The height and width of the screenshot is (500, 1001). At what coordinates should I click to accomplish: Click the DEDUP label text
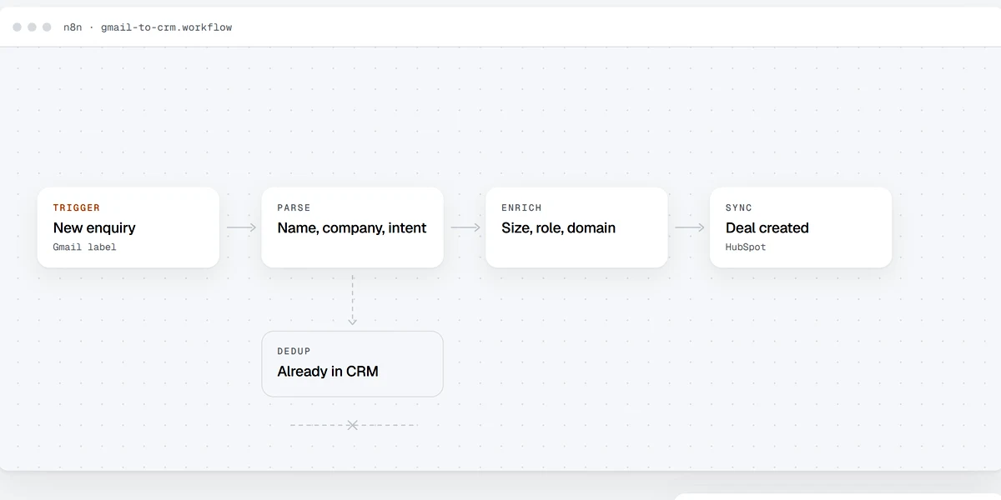[x=294, y=352]
